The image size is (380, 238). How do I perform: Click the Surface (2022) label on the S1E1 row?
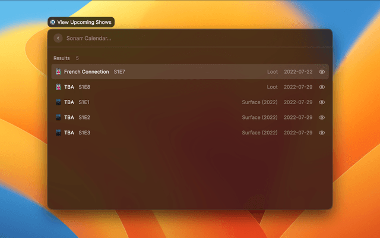259,102
